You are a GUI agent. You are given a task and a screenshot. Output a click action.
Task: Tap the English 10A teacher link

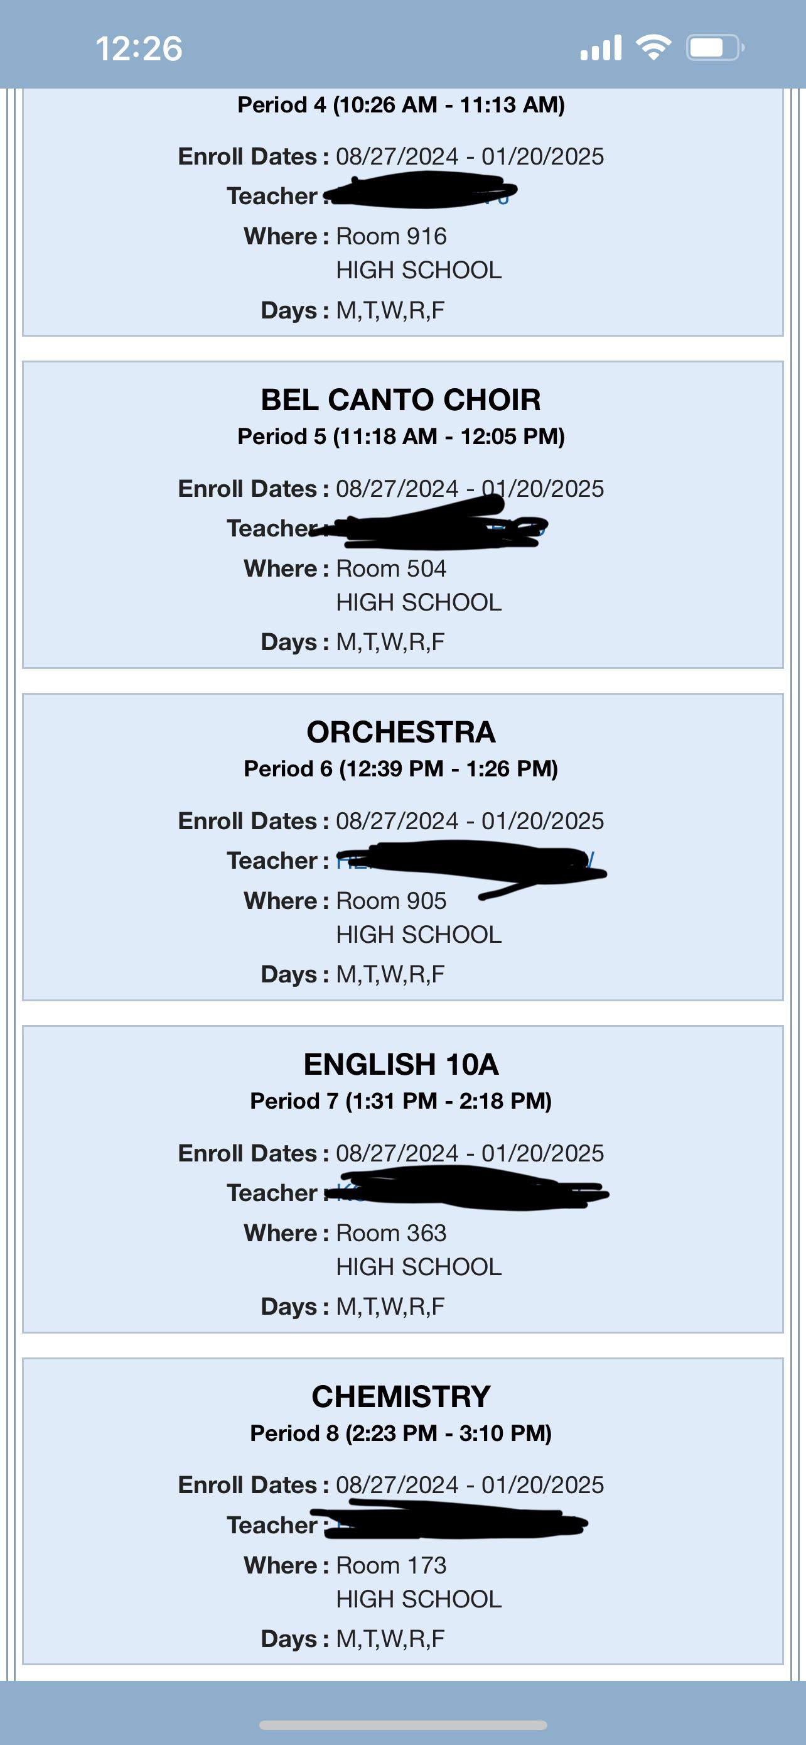pos(474,1193)
